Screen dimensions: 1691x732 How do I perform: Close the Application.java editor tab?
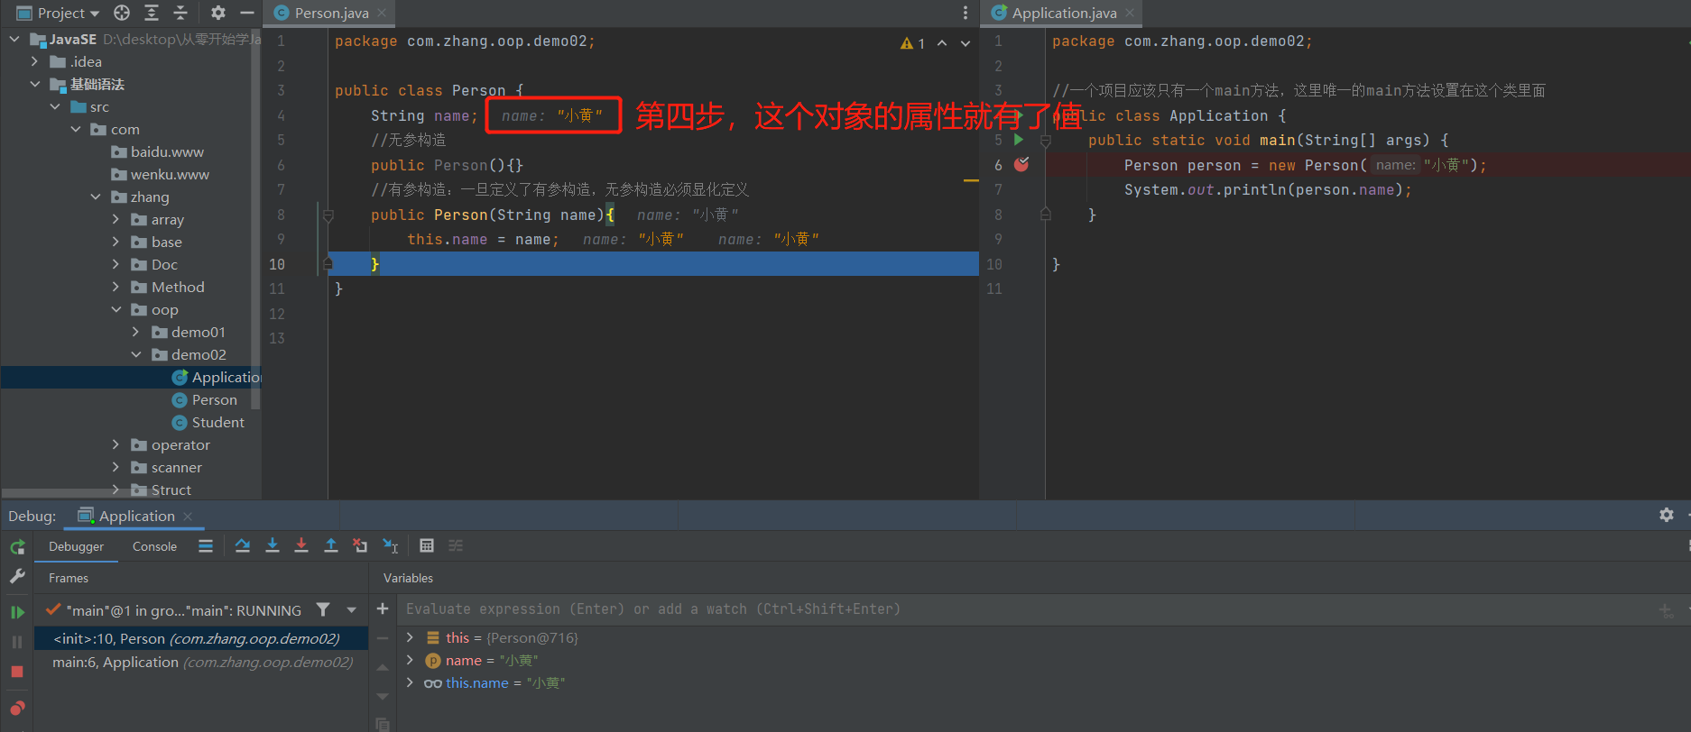(1130, 13)
